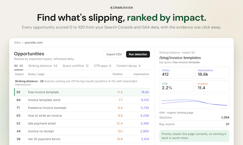Click the Export CSV button
Screen dimensions: 243x145
point(114,54)
